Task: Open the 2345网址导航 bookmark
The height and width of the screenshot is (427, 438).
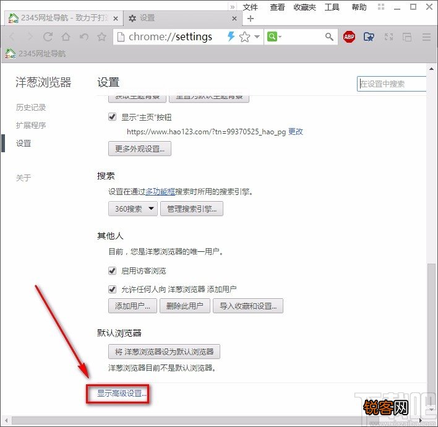Action: pos(35,53)
